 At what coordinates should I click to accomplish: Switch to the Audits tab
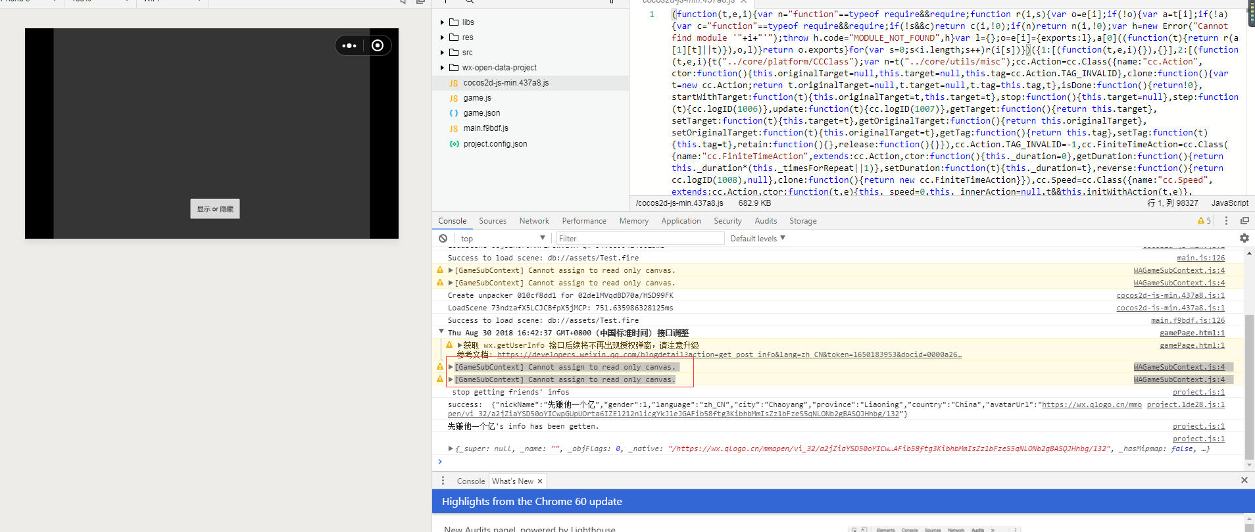point(766,221)
